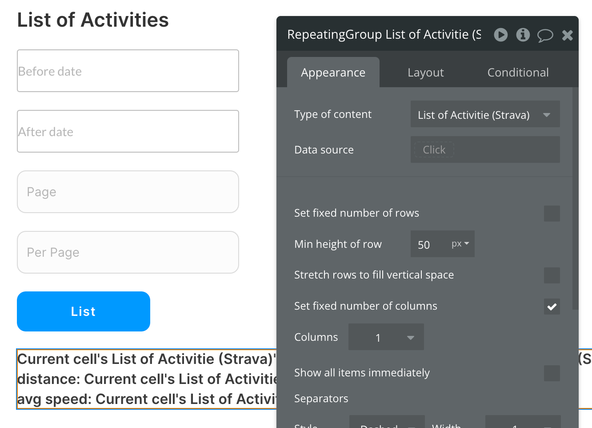This screenshot has width=592, height=428.
Task: Uncheck Set fixed number of columns
Action: [552, 307]
